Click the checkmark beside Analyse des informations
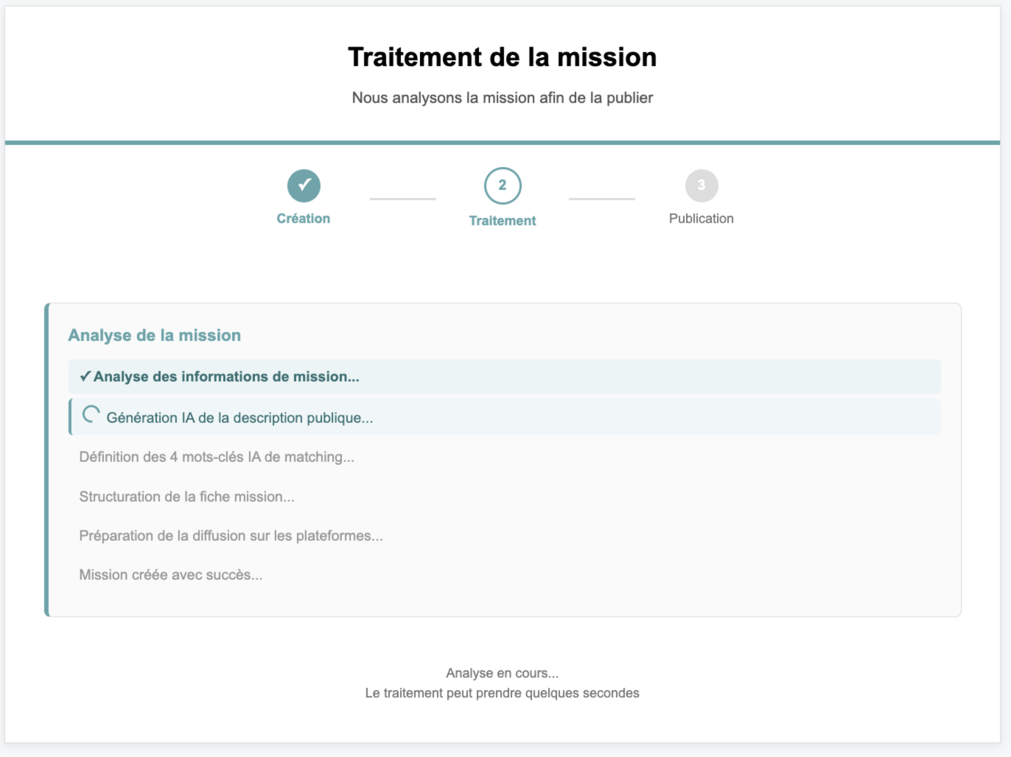The height and width of the screenshot is (757, 1011). pyautogui.click(x=85, y=377)
